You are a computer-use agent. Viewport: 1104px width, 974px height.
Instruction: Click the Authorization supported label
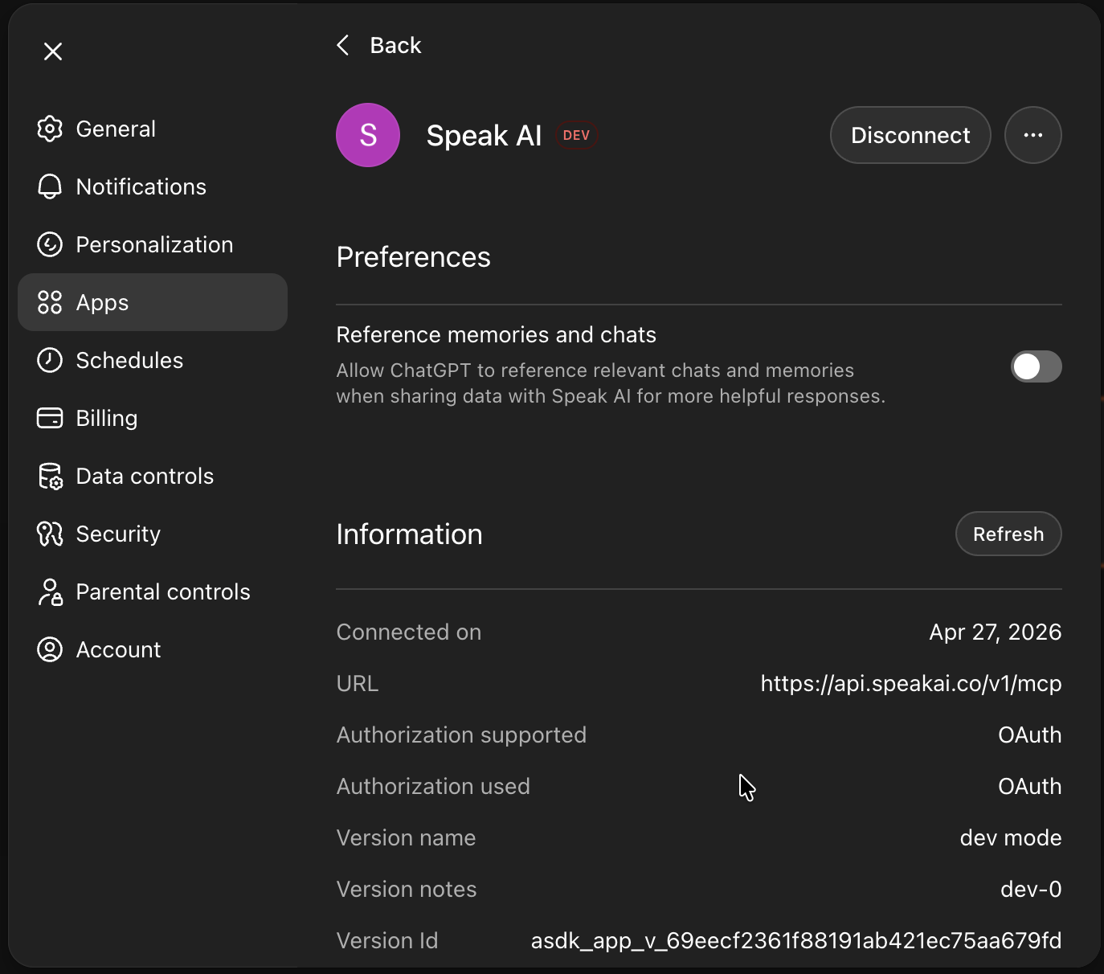click(461, 735)
